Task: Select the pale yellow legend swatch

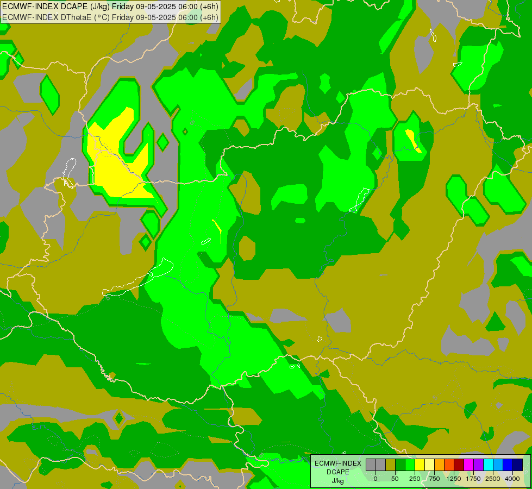Action: click(429, 465)
